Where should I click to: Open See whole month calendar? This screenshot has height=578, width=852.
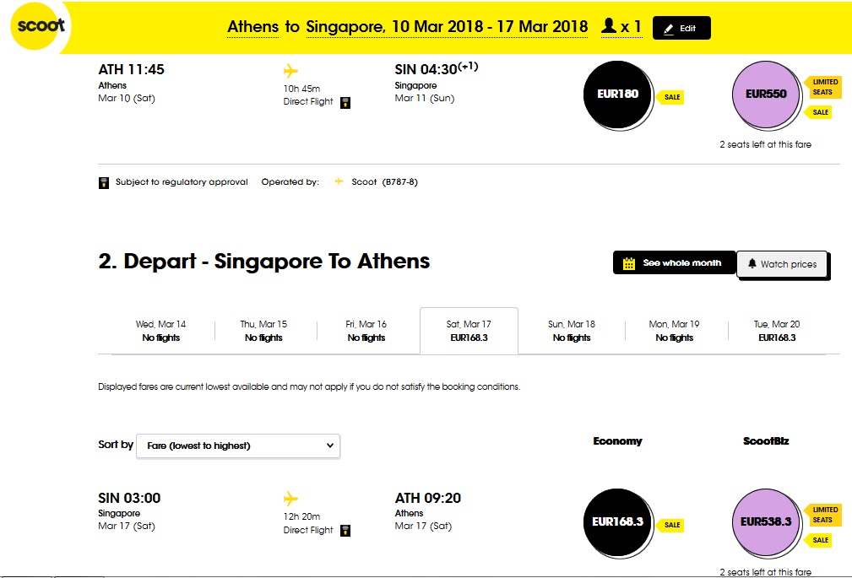675,263
